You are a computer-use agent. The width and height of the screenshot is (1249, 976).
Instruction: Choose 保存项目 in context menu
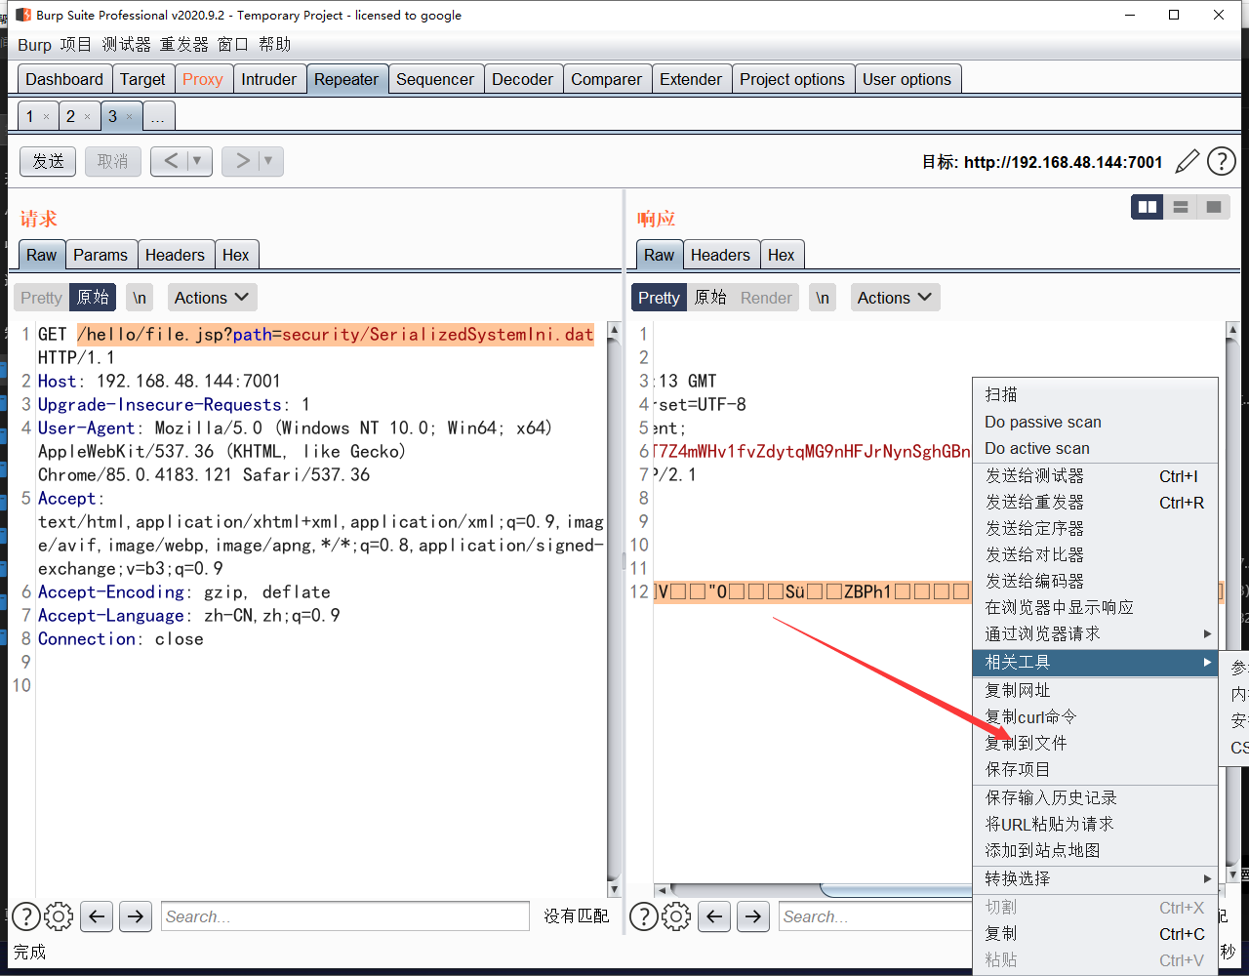pyautogui.click(x=1095, y=769)
